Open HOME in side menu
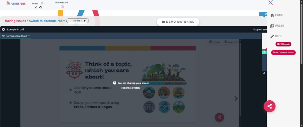Screen dimensions: 303x127 pos(277,15)
